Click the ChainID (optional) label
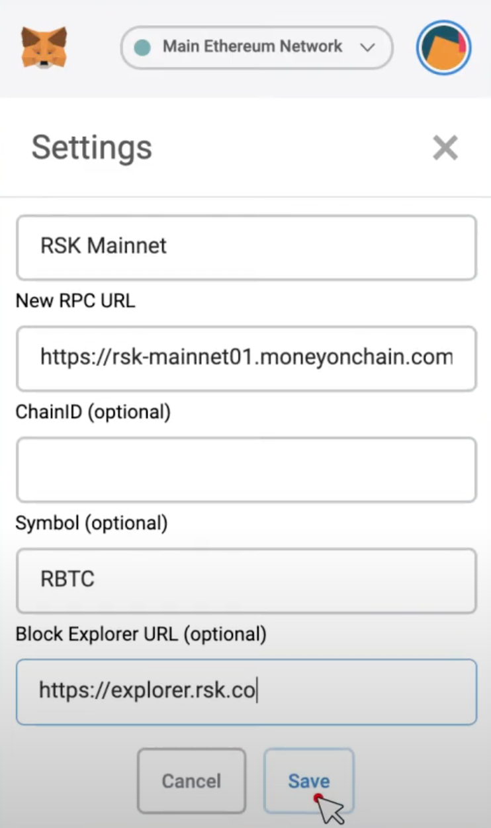 click(x=93, y=412)
